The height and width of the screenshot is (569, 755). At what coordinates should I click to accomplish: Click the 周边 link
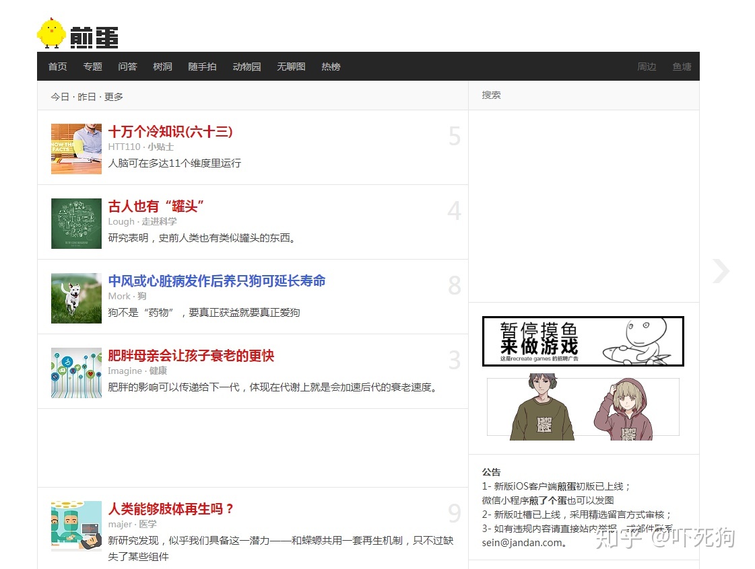[x=646, y=66]
